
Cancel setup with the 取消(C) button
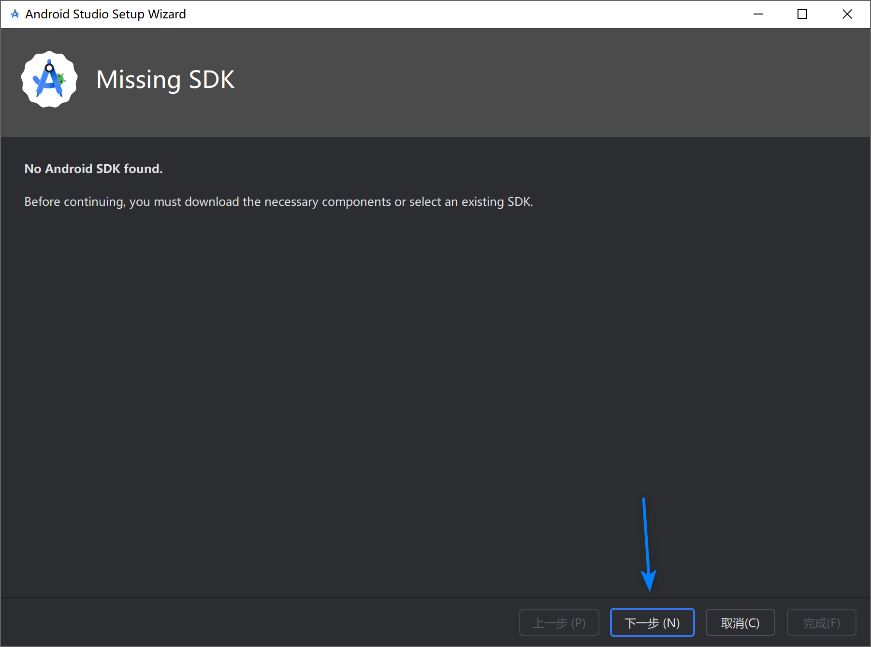coord(740,623)
